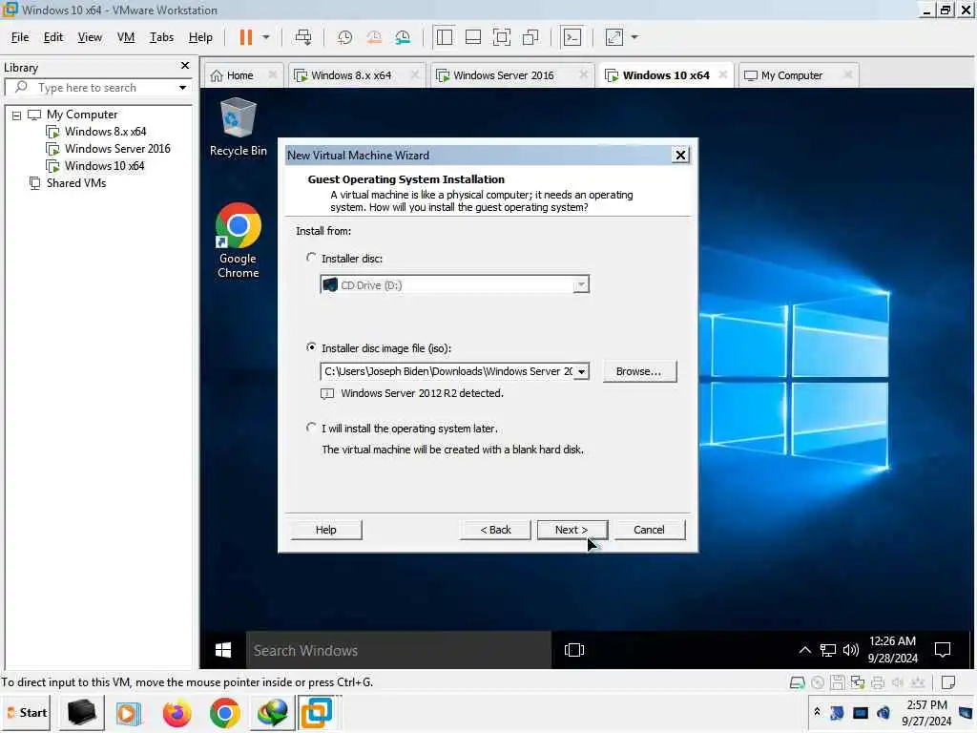Open the Tabs menu
Screen dimensions: 977x733
tap(161, 37)
